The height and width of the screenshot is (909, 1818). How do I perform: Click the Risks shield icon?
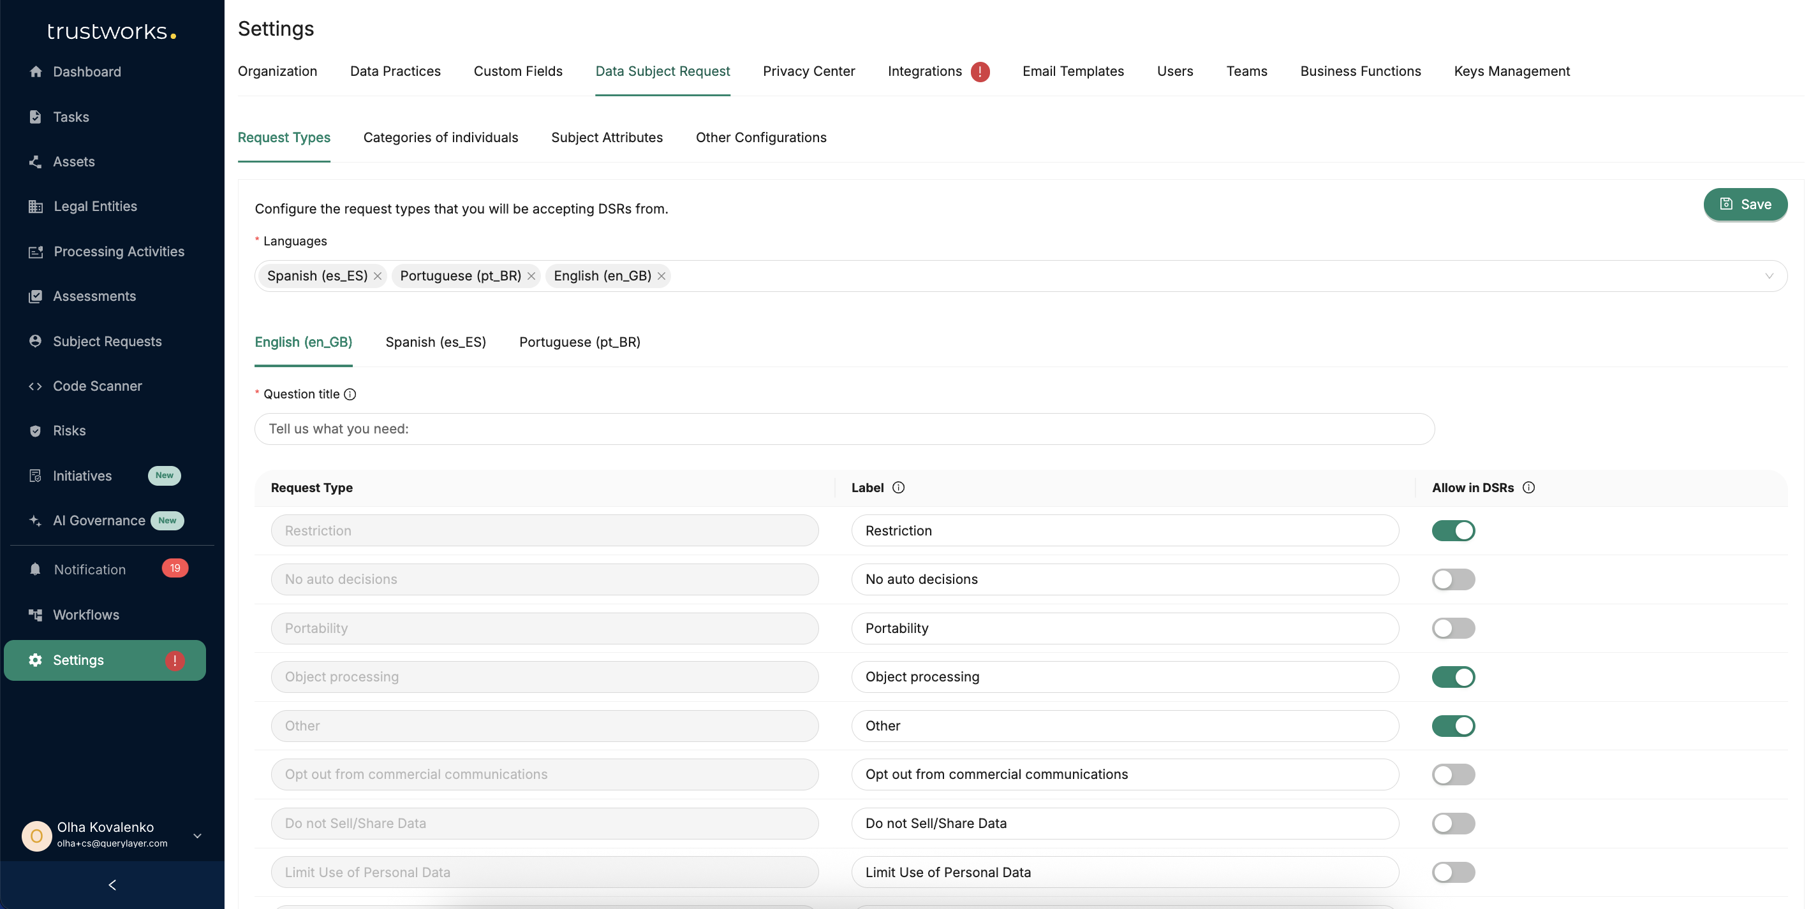point(35,431)
